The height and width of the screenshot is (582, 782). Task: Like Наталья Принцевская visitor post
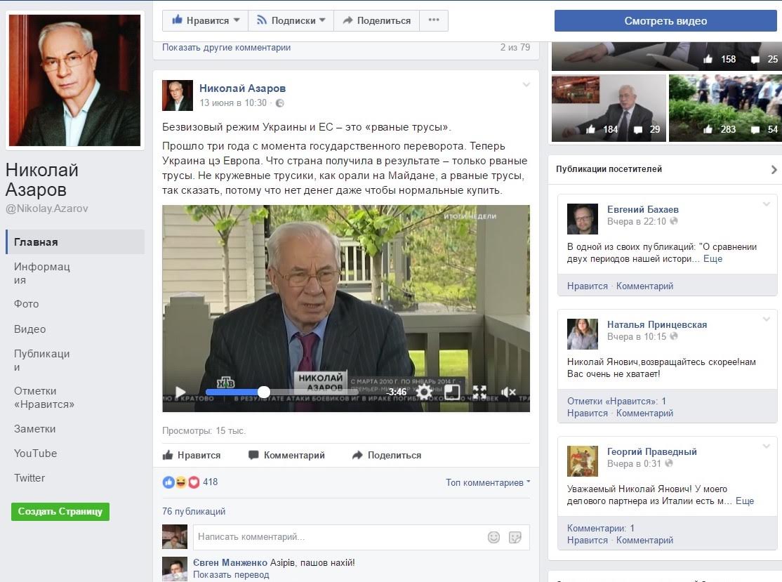pos(587,413)
